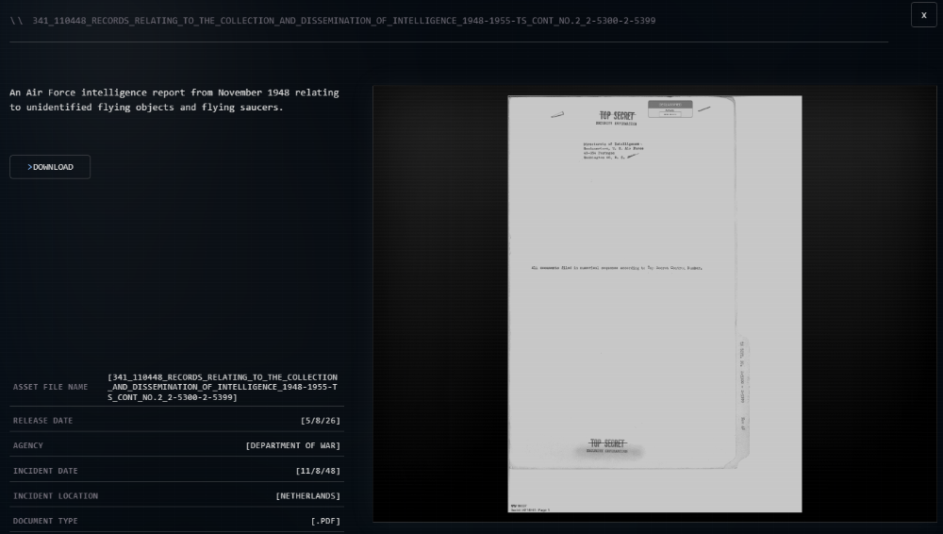Click the double backslash before the title
The width and height of the screenshot is (943, 534).
point(16,21)
